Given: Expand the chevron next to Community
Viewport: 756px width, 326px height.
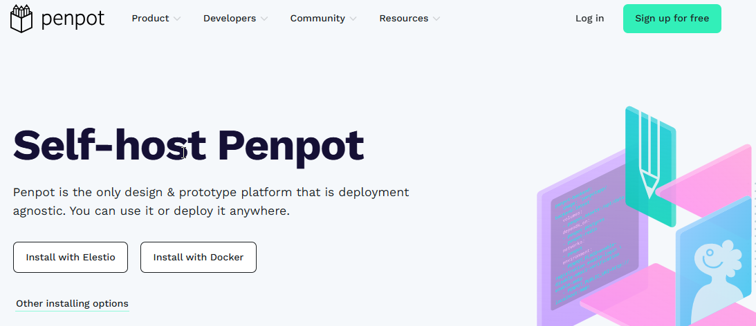Looking at the screenshot, I should tap(353, 19).
